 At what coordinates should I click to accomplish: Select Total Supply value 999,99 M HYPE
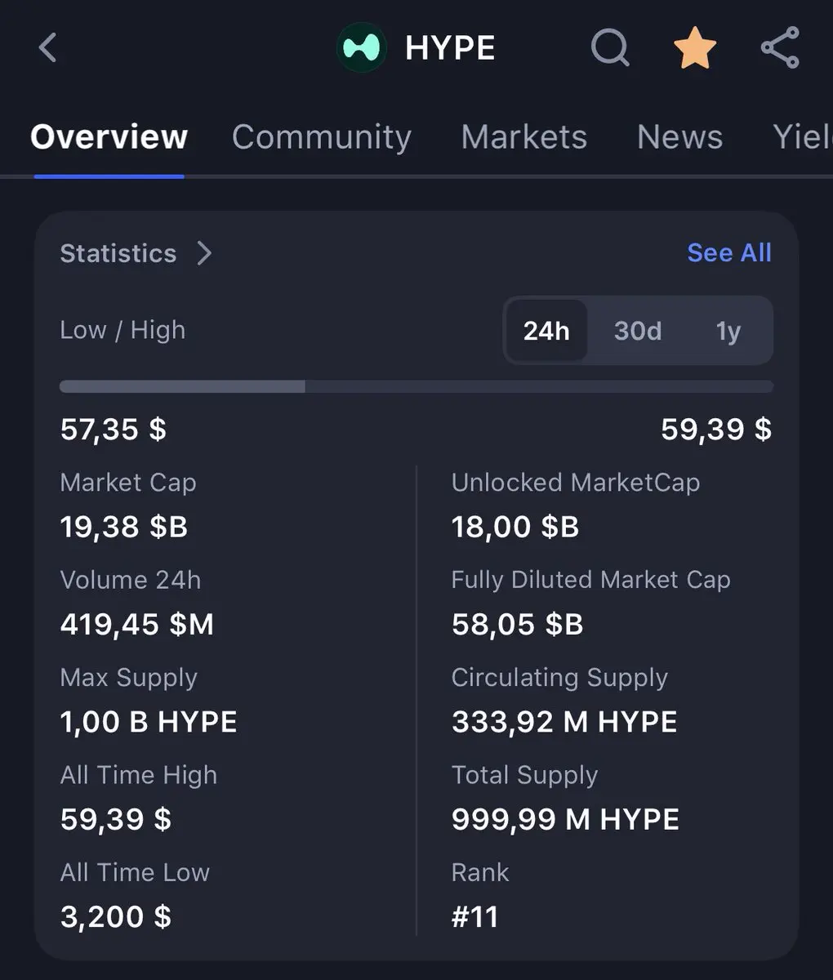[x=565, y=819]
